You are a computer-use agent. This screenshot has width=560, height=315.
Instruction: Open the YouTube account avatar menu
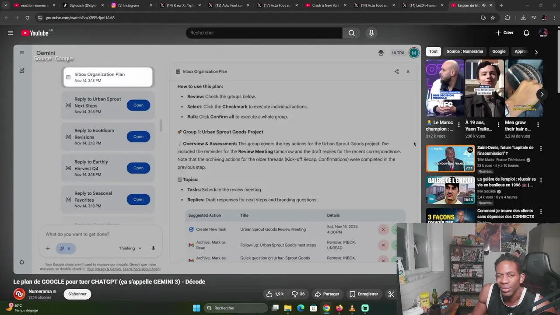(x=543, y=33)
